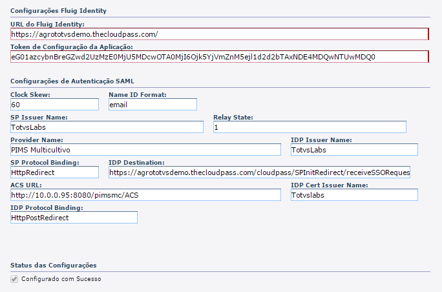Click the SP Protocol Binding field

pos(55,172)
